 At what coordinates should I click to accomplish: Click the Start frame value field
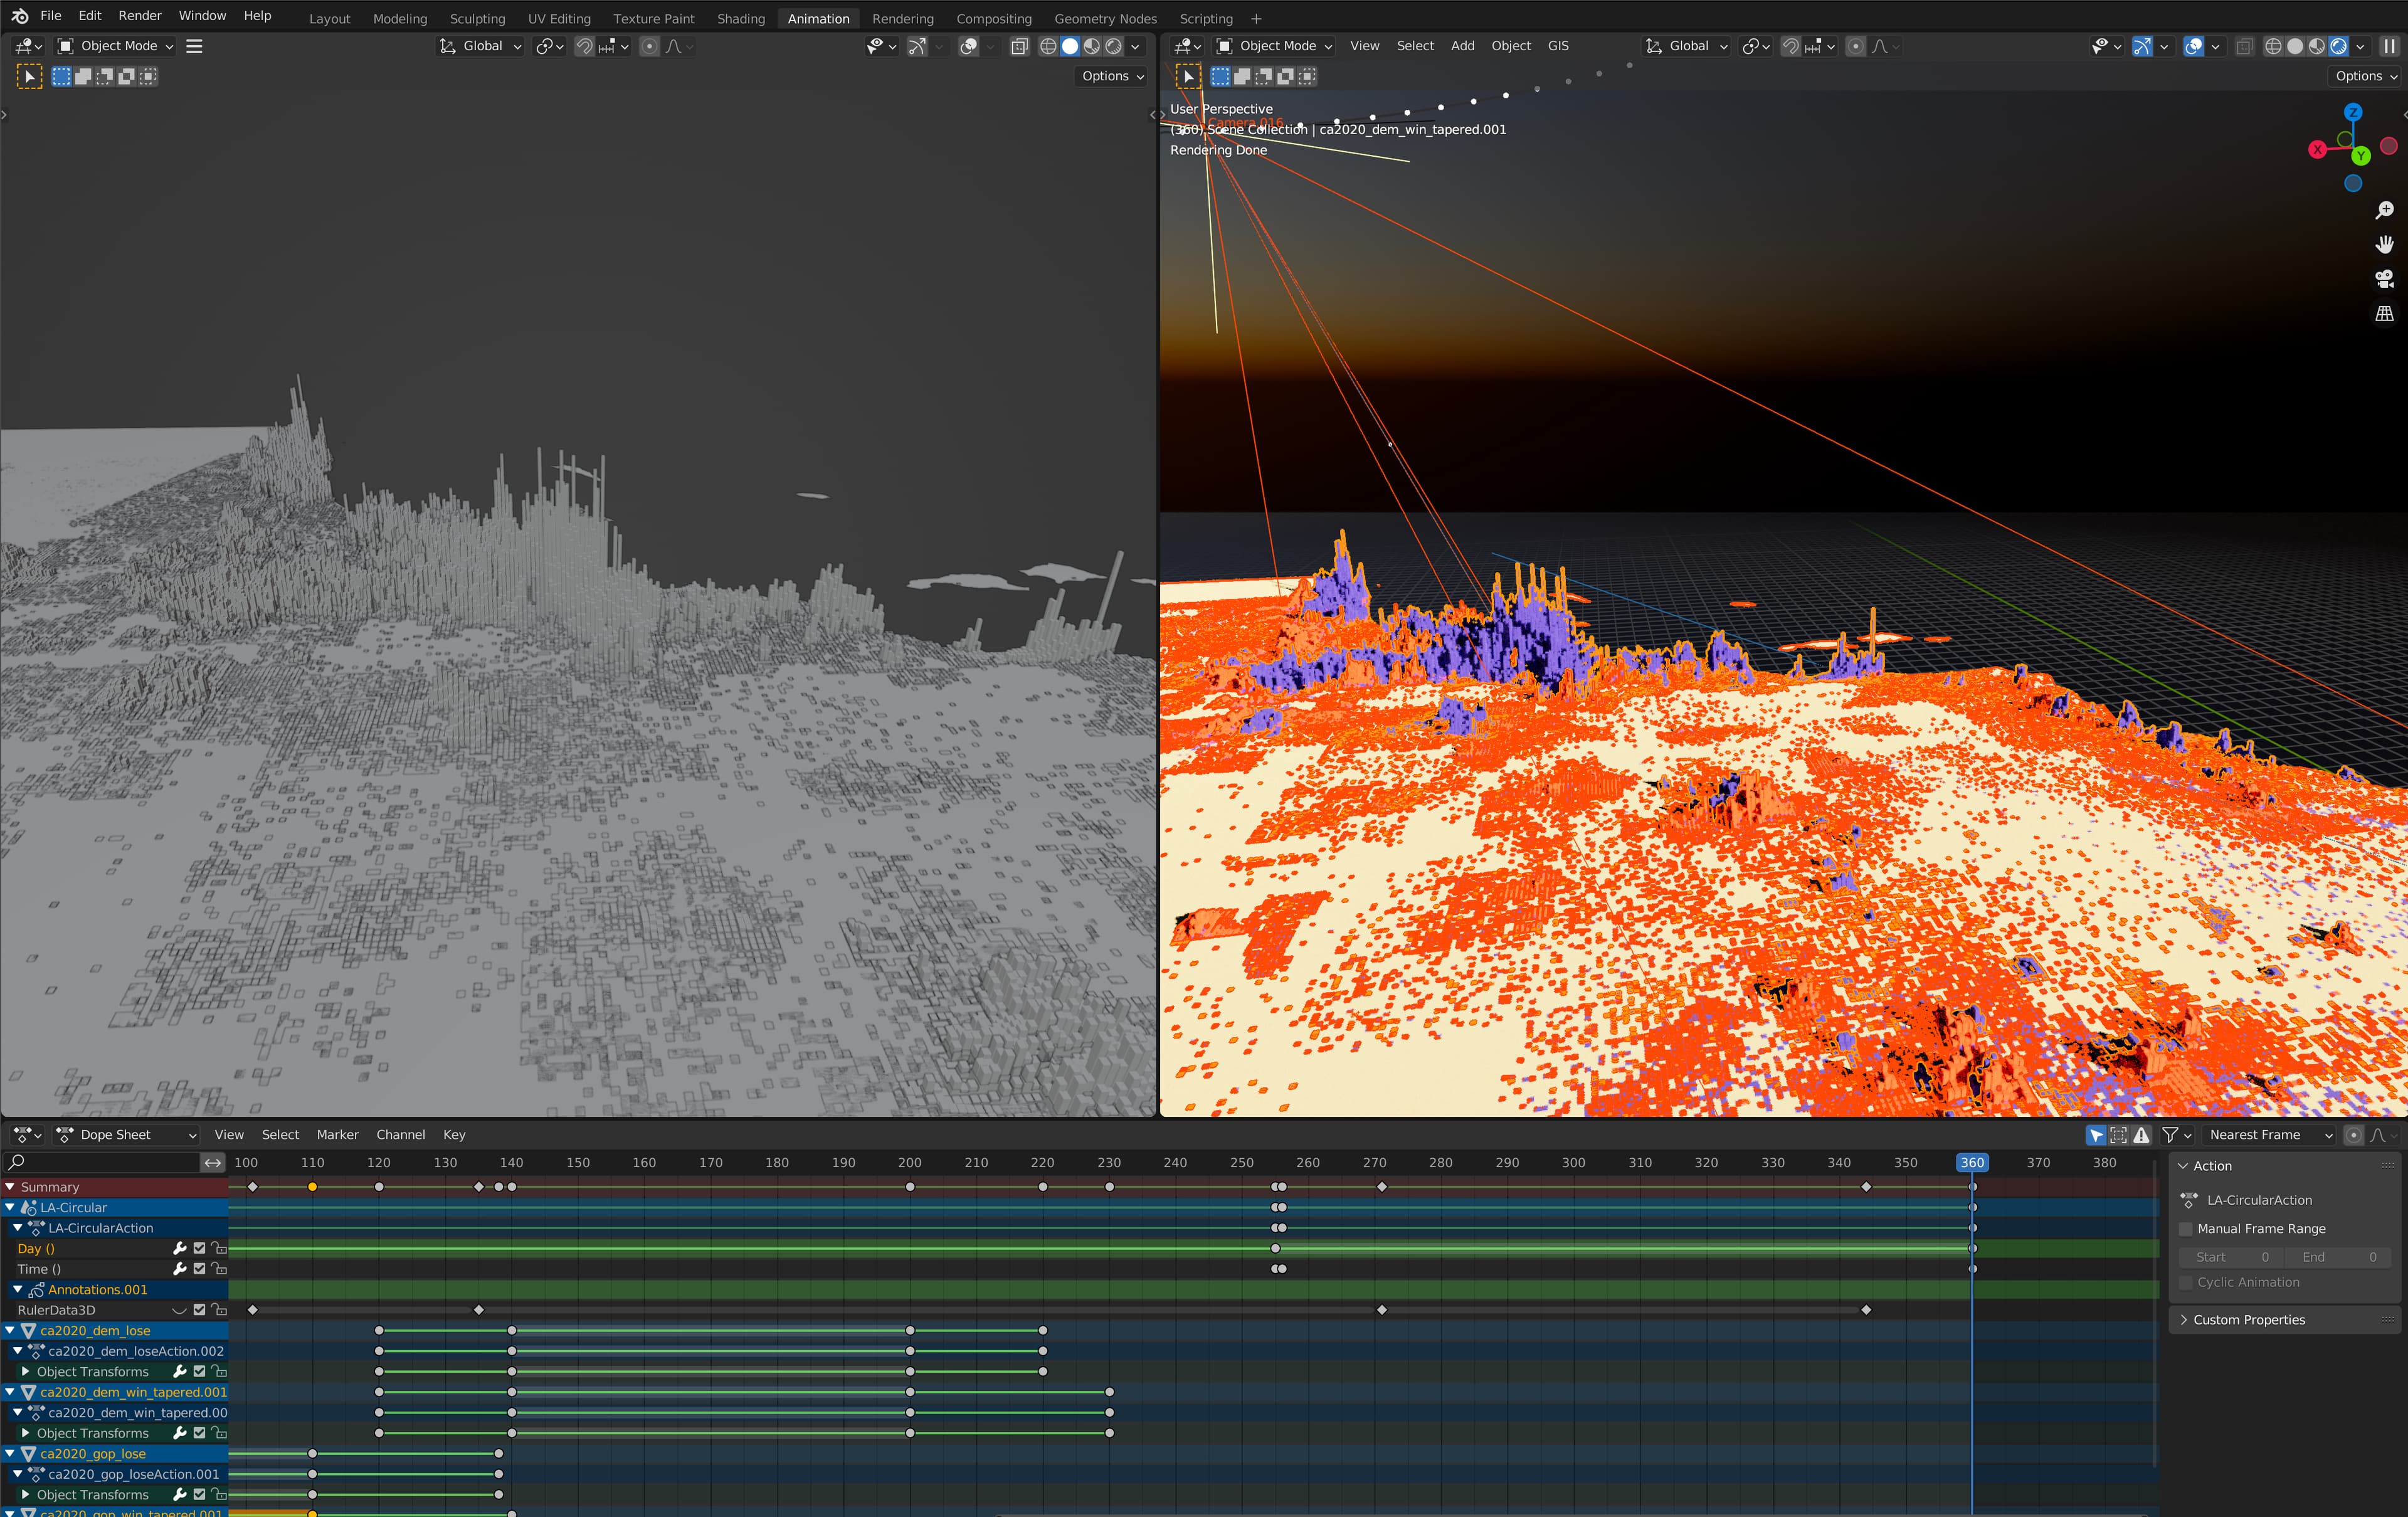coord(2231,1257)
